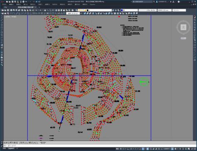Click Open in the quick access toolbar

click(10, 2)
